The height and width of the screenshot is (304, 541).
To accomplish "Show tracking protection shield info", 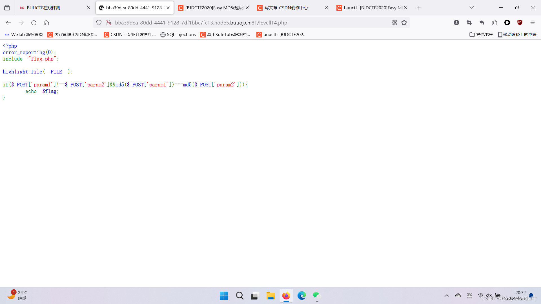I will 99,23.
